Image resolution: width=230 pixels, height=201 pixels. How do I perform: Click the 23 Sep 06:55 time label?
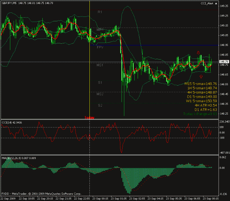pyautogui.click(x=192, y=199)
